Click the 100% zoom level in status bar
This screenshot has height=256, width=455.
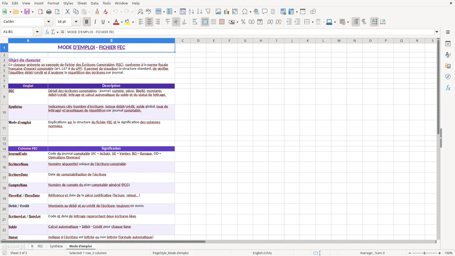[449, 253]
